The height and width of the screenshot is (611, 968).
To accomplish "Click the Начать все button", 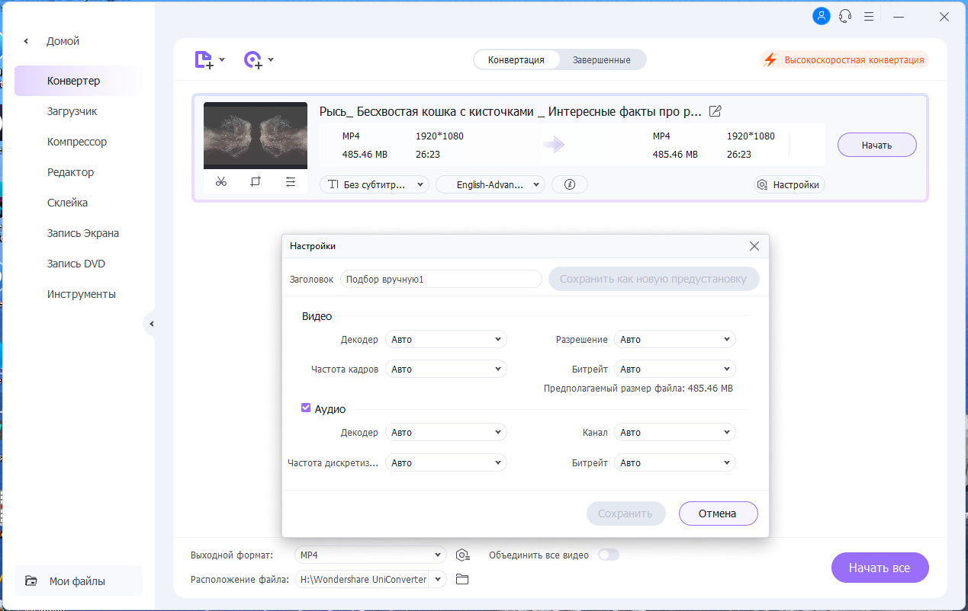I will 880,568.
